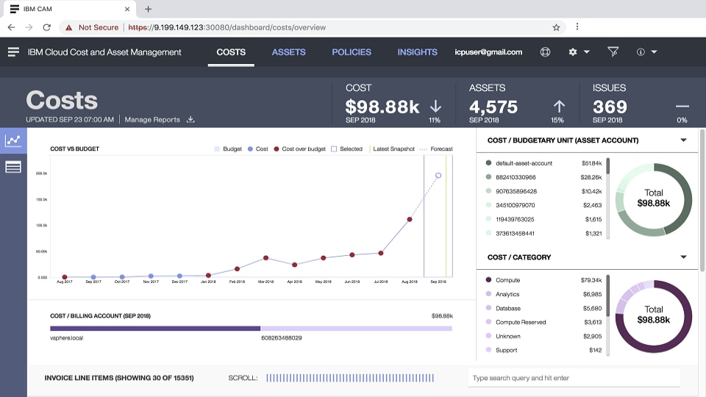Click the category donut chart
706x397 pixels.
653,316
